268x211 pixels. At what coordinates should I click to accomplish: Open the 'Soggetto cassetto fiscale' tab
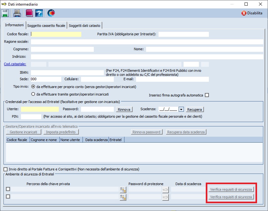click(x=46, y=26)
